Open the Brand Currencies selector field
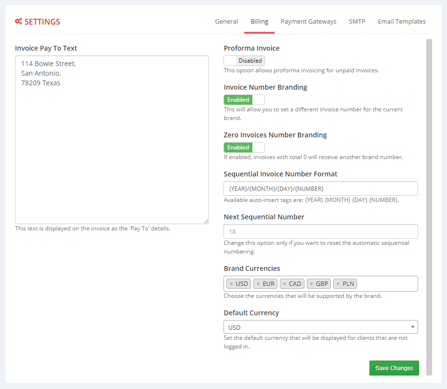Screen dimensions: 447x389 [385, 283]
